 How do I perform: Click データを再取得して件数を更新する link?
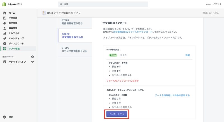point(172,95)
